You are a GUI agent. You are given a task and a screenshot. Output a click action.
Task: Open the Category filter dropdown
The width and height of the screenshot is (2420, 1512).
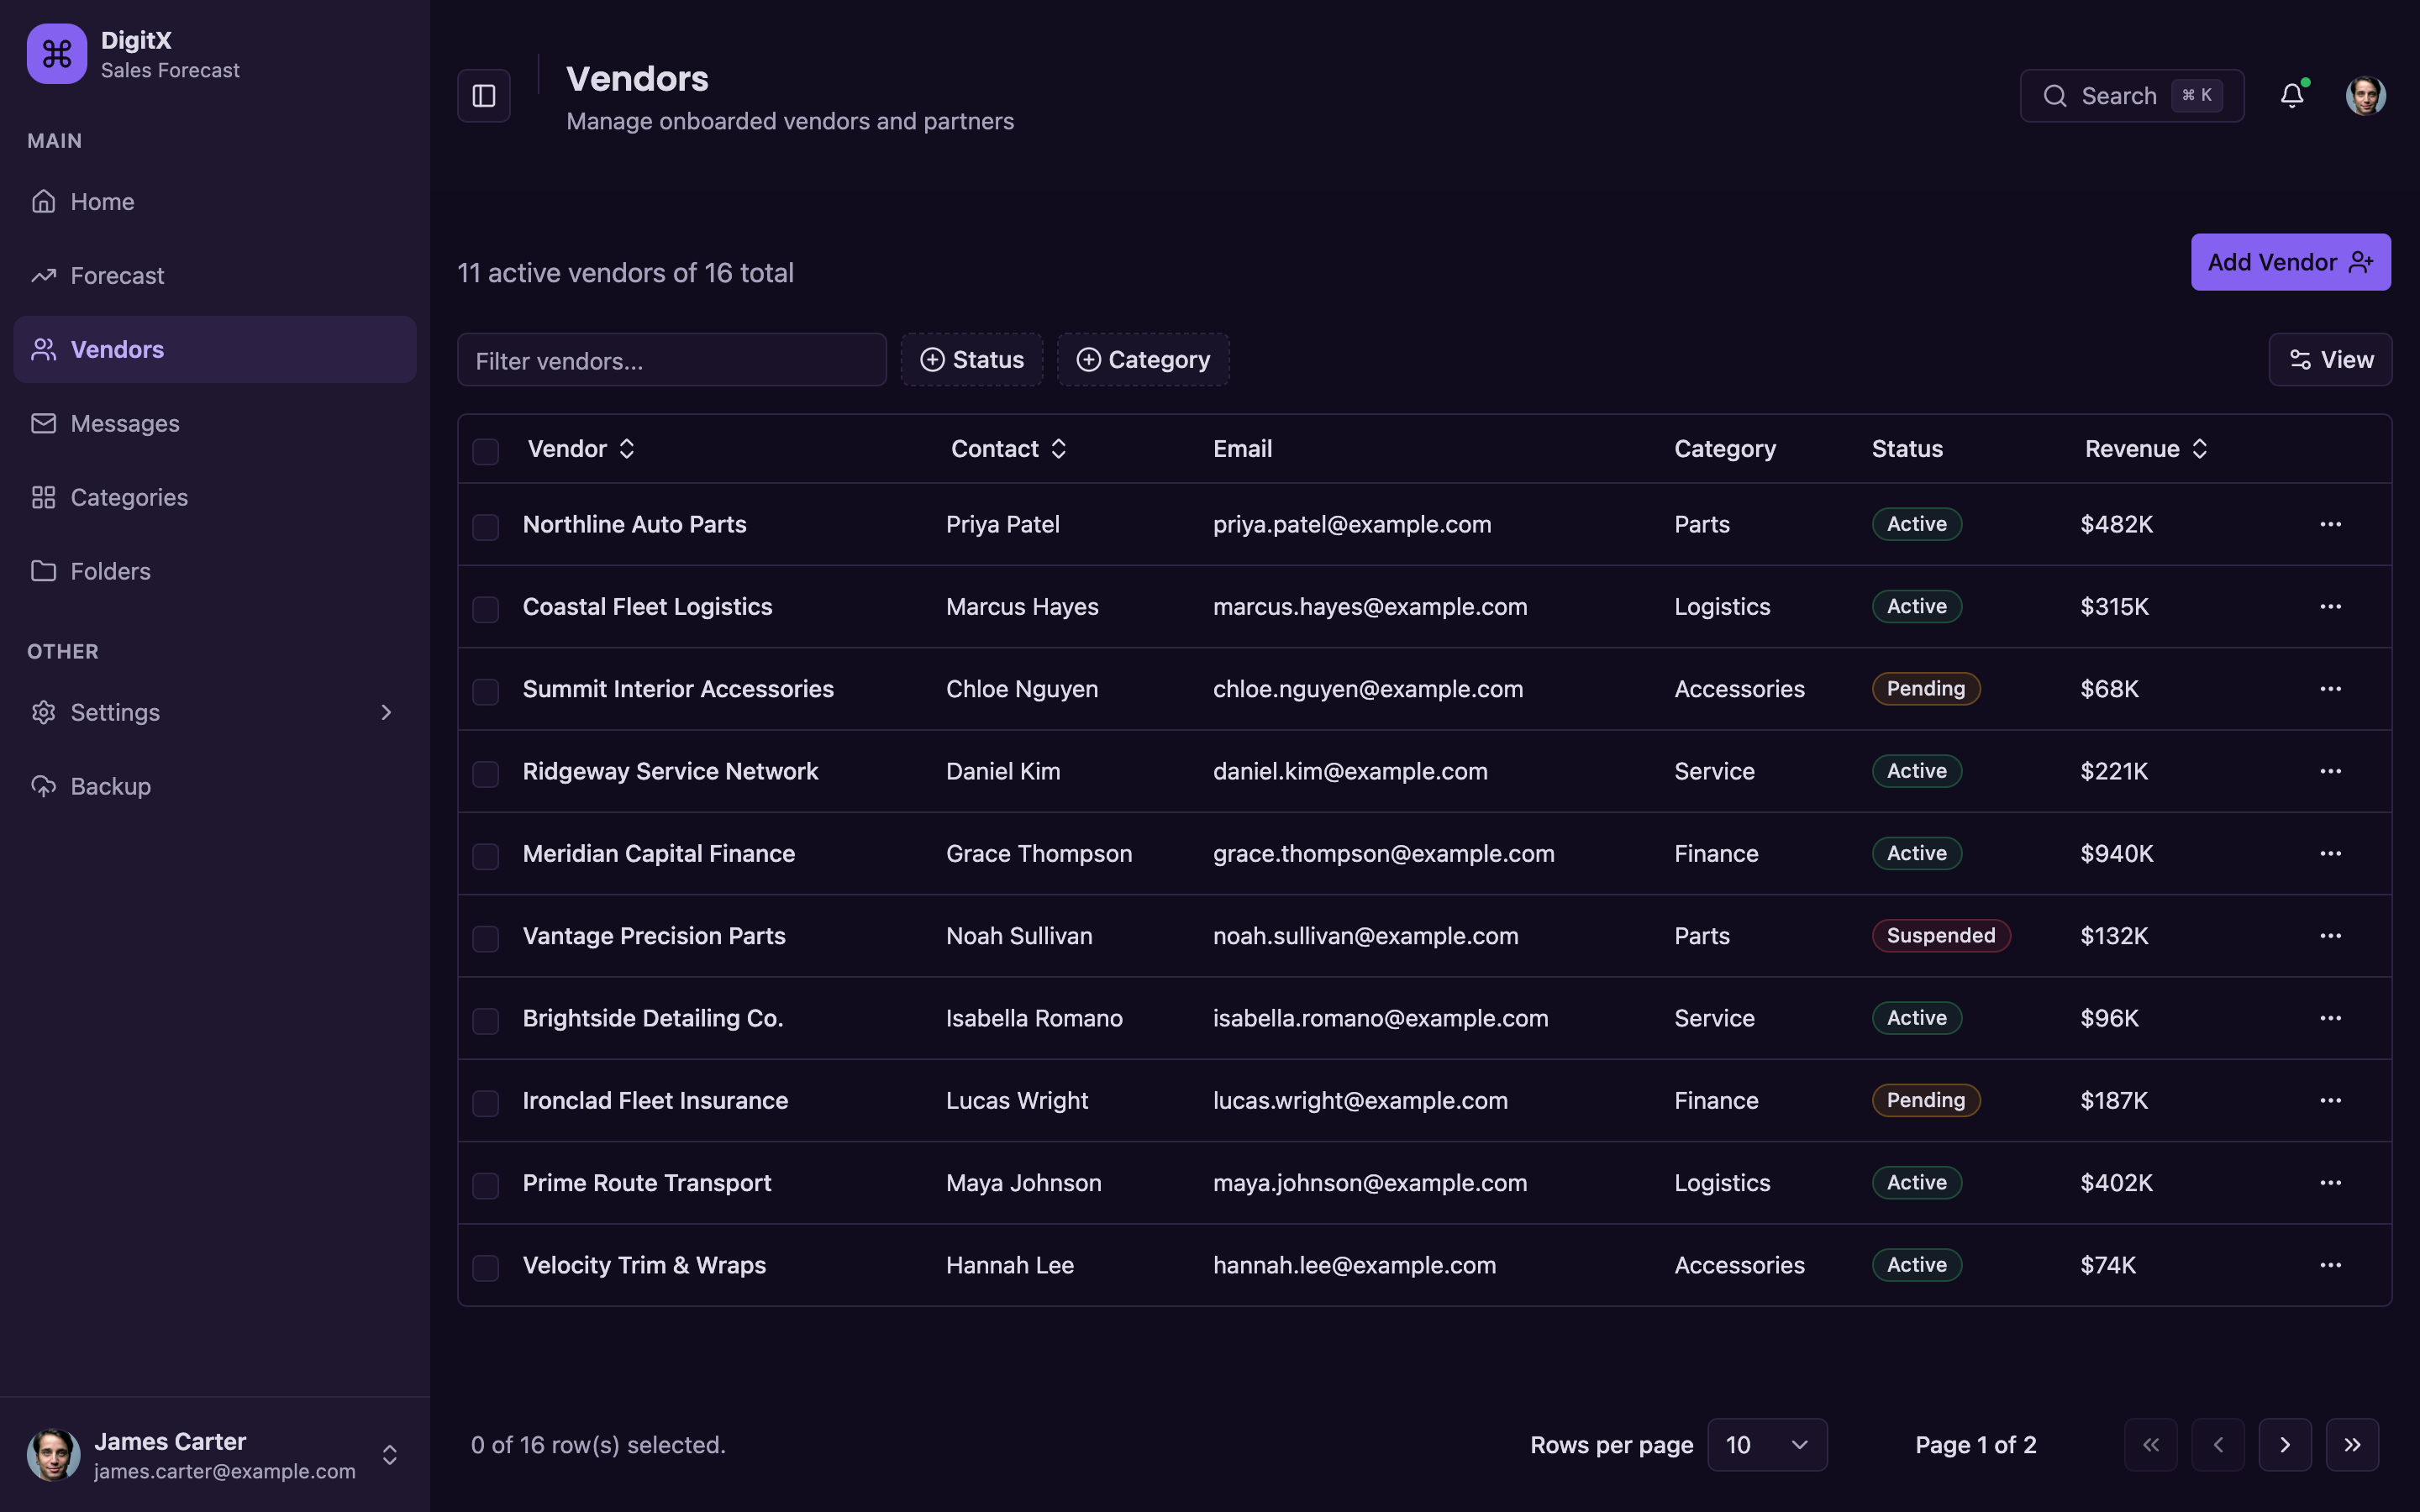click(1143, 360)
